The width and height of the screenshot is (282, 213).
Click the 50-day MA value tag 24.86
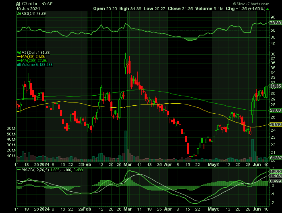tap(275, 125)
